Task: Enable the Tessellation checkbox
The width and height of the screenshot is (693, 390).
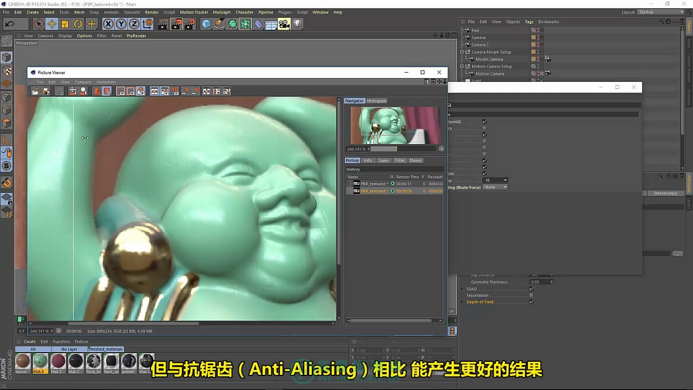Action: pos(531,295)
